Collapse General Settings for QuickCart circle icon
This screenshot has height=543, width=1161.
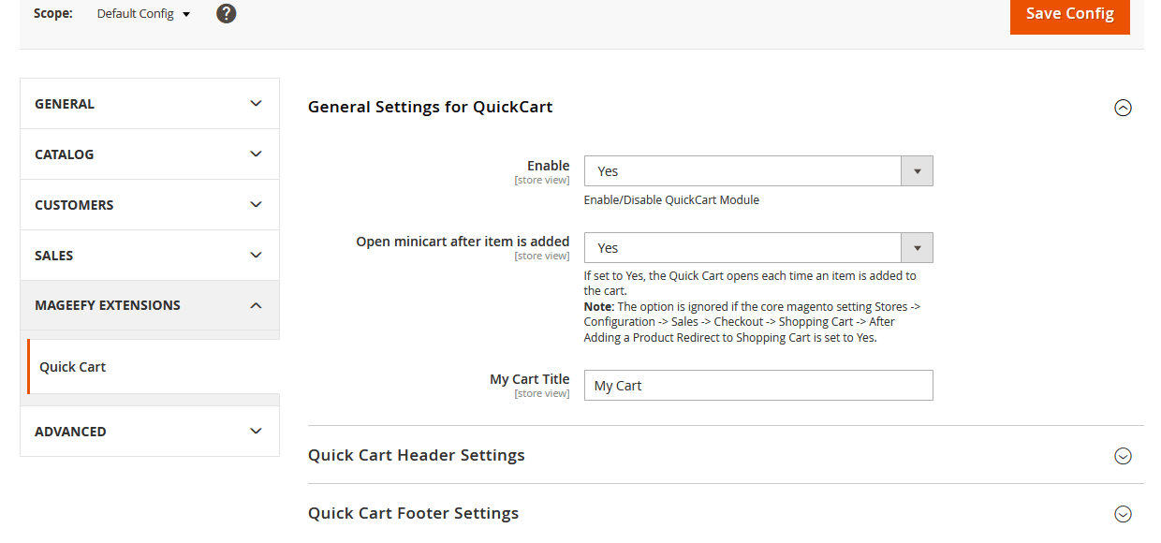pos(1123,108)
